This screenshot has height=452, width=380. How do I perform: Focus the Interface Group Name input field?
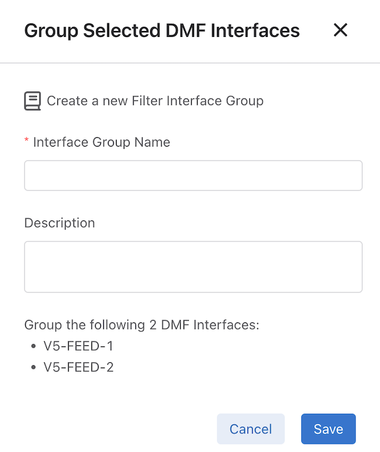(193, 175)
